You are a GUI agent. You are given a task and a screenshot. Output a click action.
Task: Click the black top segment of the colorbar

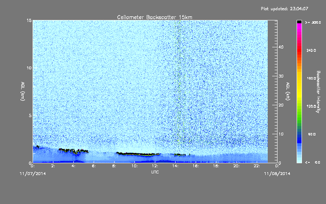(x=299, y=22)
